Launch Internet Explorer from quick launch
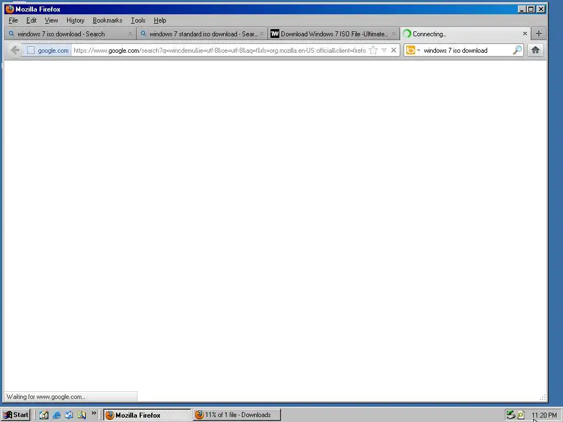The image size is (563, 422). pos(57,415)
